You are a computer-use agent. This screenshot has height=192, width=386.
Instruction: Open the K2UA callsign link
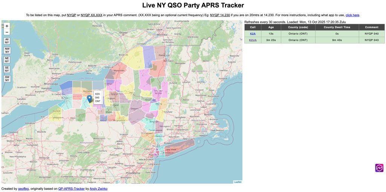[253, 40]
